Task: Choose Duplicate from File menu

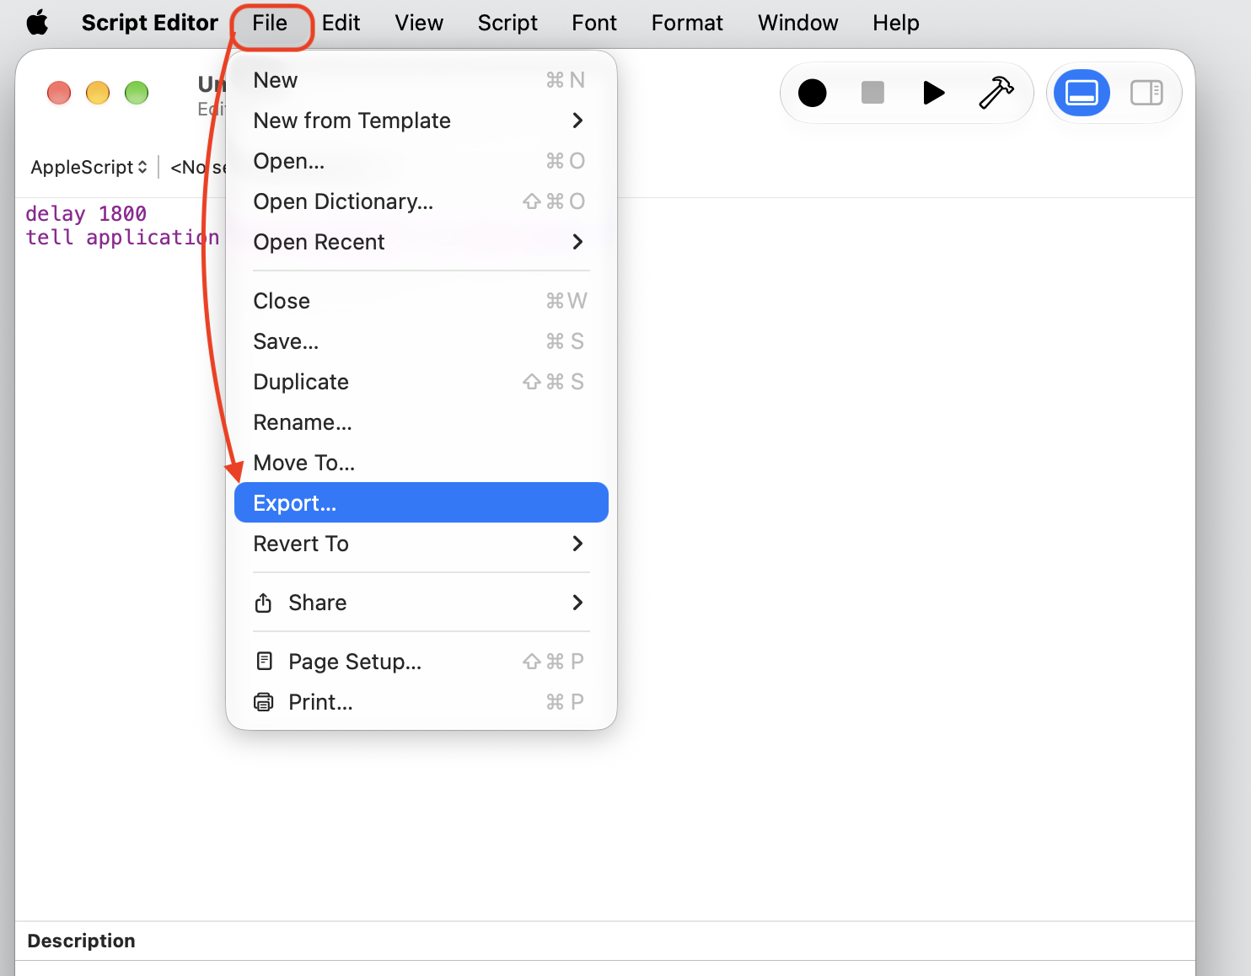Action: (421, 382)
